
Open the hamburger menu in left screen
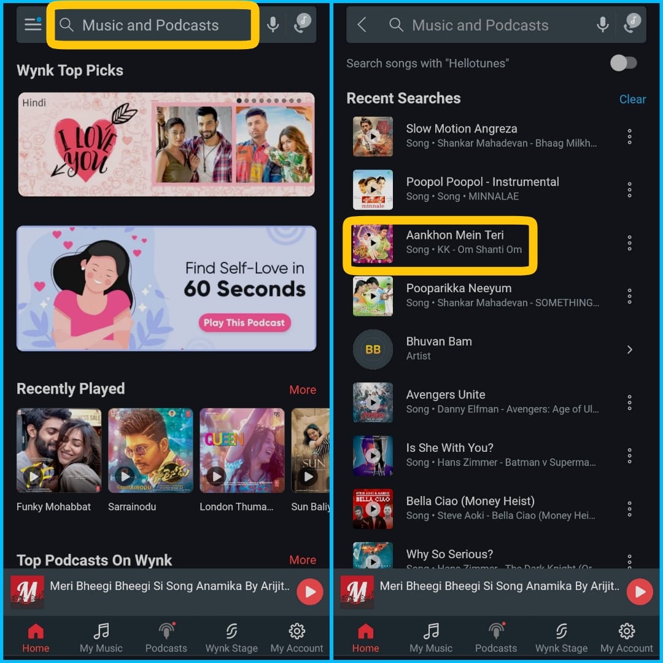point(33,24)
